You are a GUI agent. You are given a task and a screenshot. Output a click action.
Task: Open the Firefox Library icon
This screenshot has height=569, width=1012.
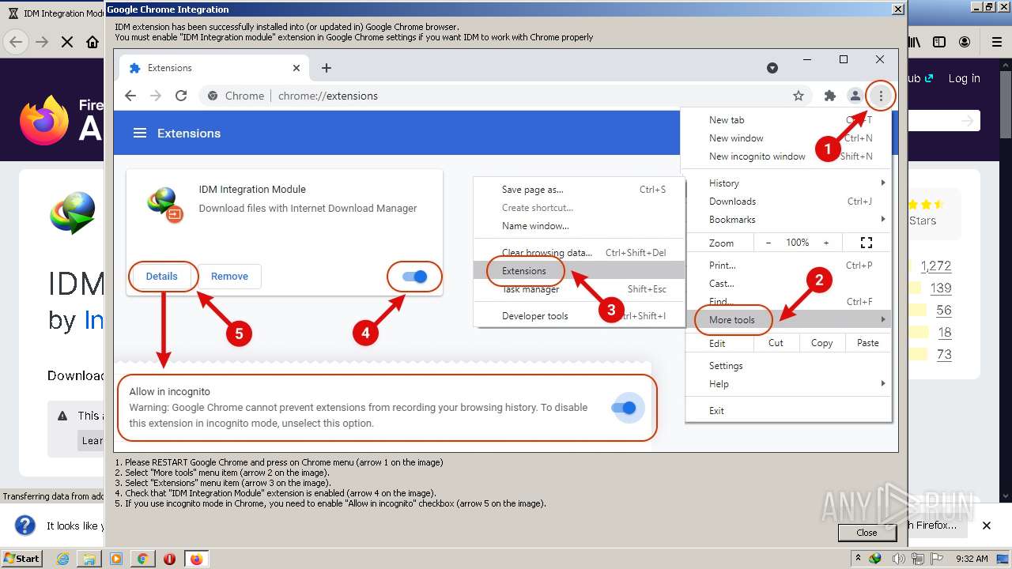(x=914, y=42)
